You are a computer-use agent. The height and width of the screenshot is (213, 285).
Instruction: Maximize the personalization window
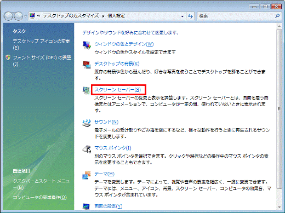pos(265,7)
